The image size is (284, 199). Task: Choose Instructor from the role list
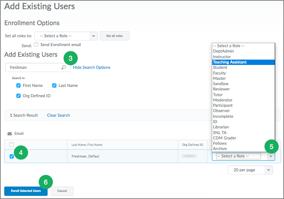tap(244, 57)
